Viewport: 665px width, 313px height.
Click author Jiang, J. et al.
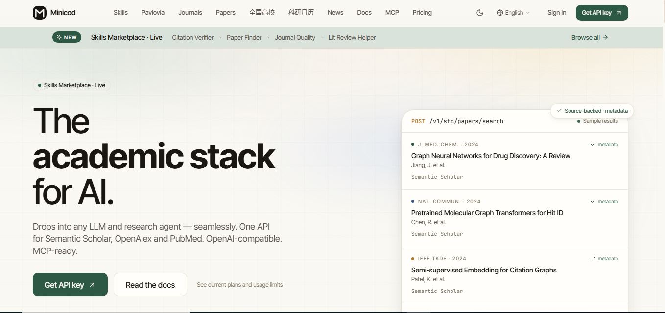428,165
